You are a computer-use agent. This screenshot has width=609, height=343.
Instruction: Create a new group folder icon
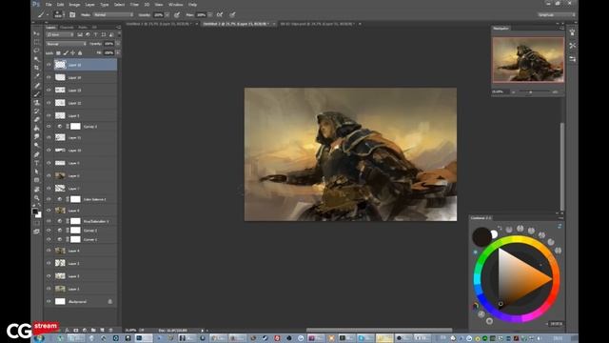[x=93, y=331]
